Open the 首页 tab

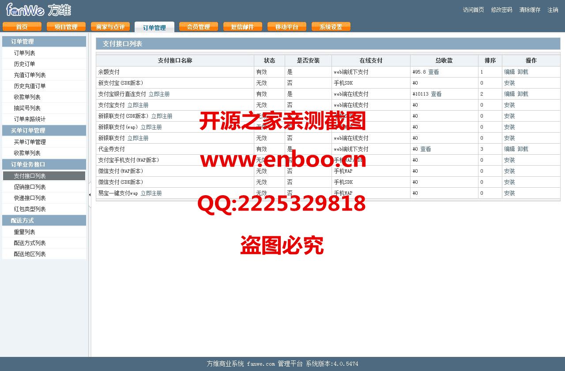[x=22, y=27]
